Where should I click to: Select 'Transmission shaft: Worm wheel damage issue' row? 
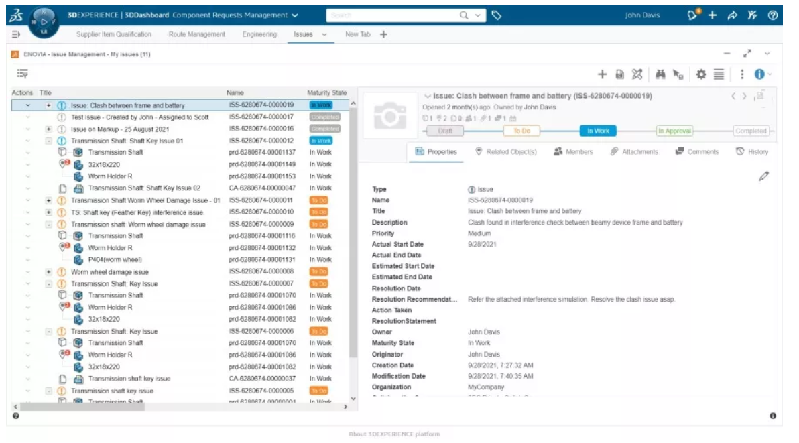pyautogui.click(x=181, y=225)
